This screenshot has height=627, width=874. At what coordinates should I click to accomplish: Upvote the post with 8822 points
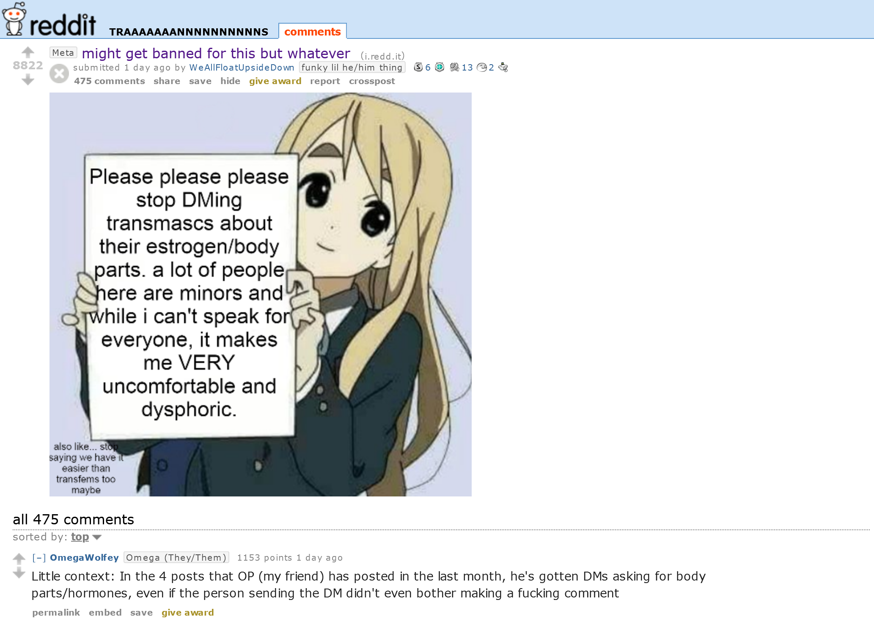point(28,52)
